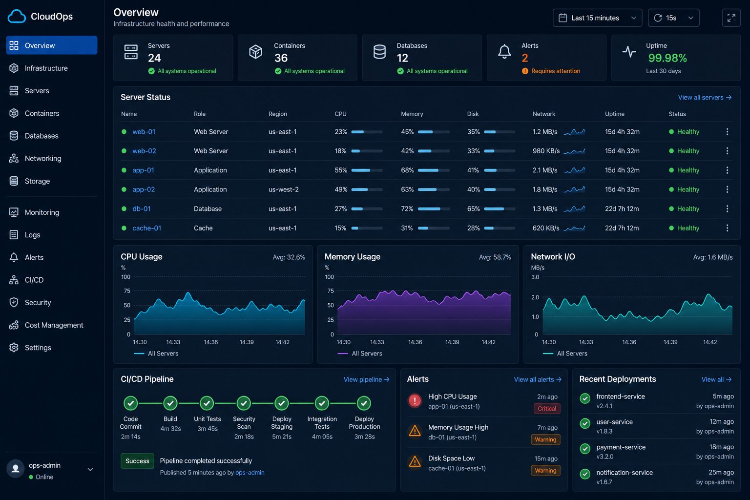This screenshot has width=750, height=500.
Task: Click View all in Recent Deployments
Action: pos(716,379)
